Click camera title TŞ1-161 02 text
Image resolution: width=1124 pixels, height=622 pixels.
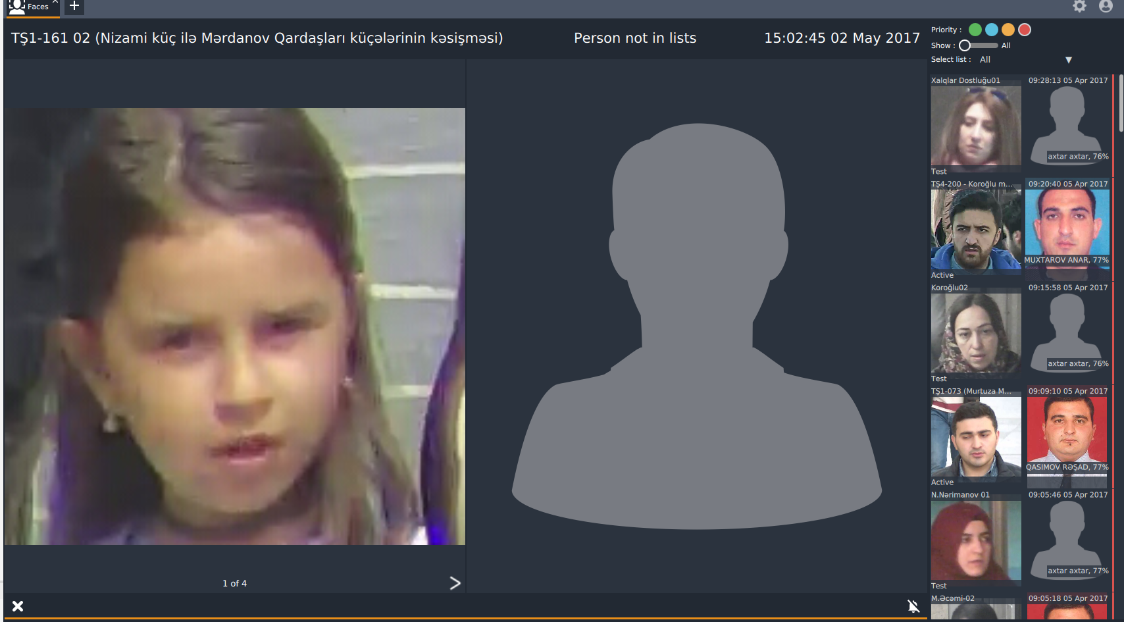coord(257,38)
